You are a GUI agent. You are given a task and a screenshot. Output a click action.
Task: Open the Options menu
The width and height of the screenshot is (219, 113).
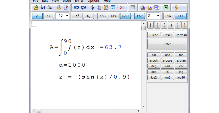coord(94,1)
